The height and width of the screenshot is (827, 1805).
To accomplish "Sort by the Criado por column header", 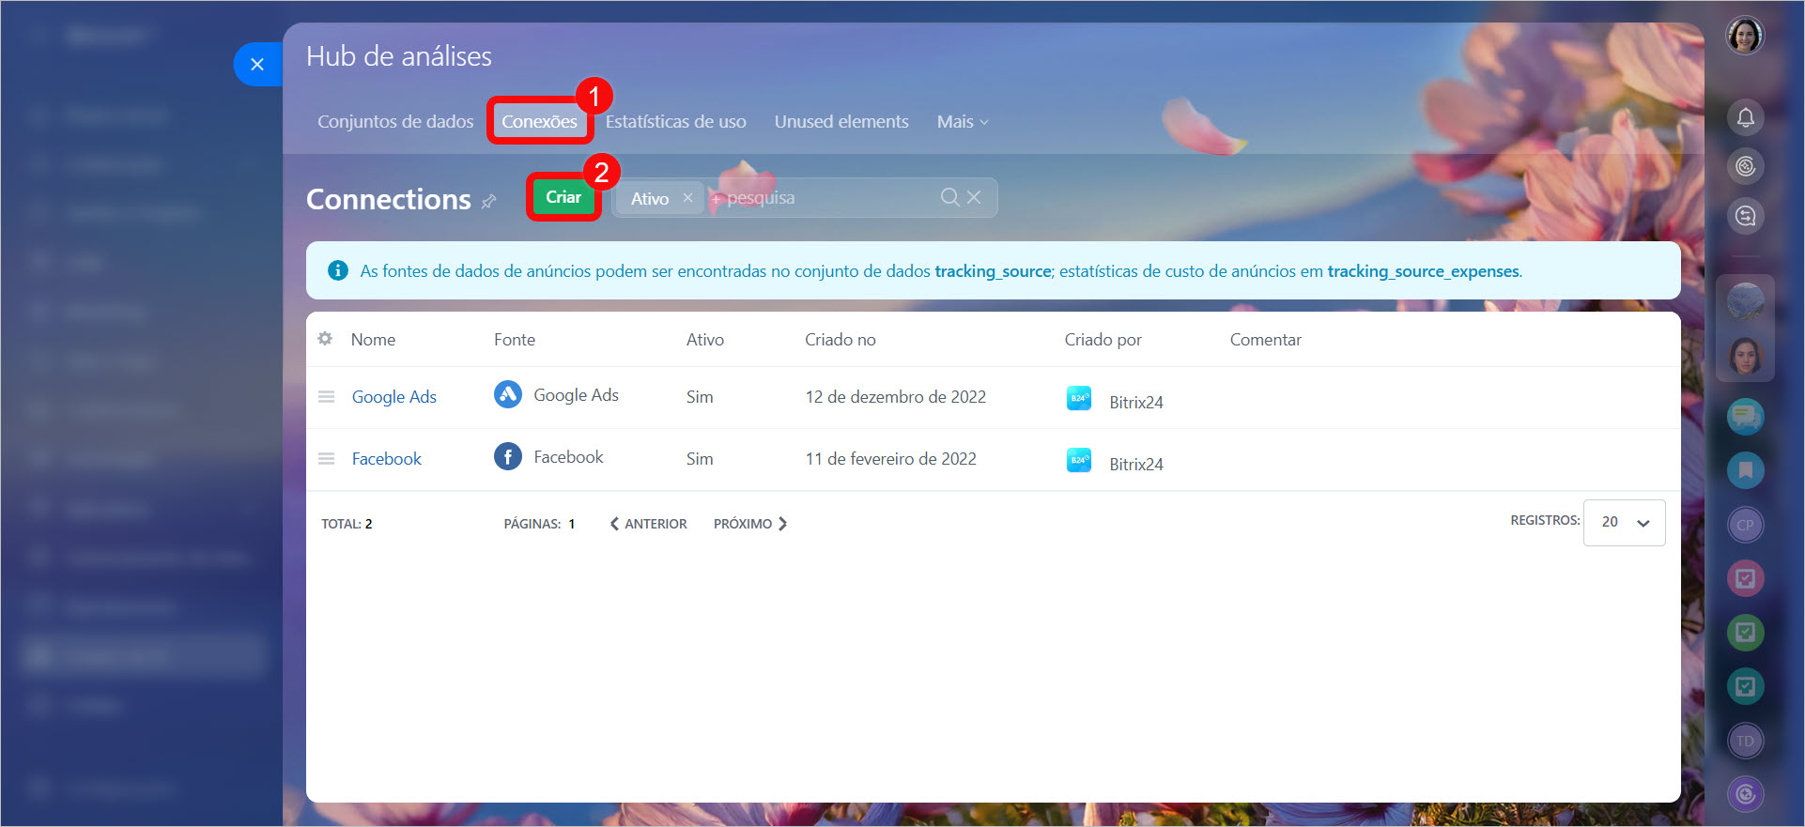I will point(1103,340).
